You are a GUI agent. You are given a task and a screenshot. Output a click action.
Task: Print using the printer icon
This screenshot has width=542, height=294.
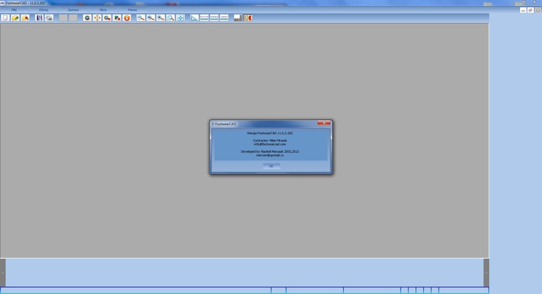(49, 18)
